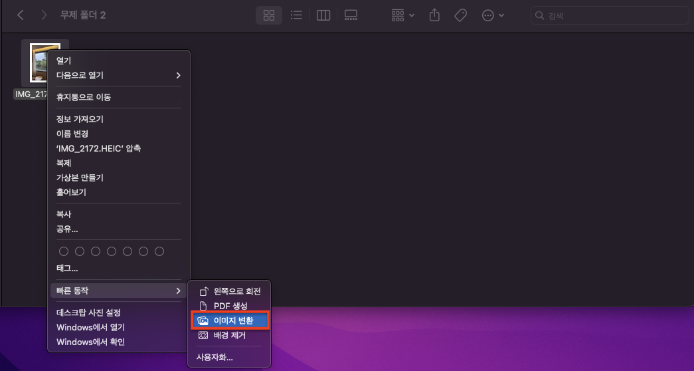The width and height of the screenshot is (694, 371).
Task: Click the magnifying glass search icon
Action: (x=539, y=15)
